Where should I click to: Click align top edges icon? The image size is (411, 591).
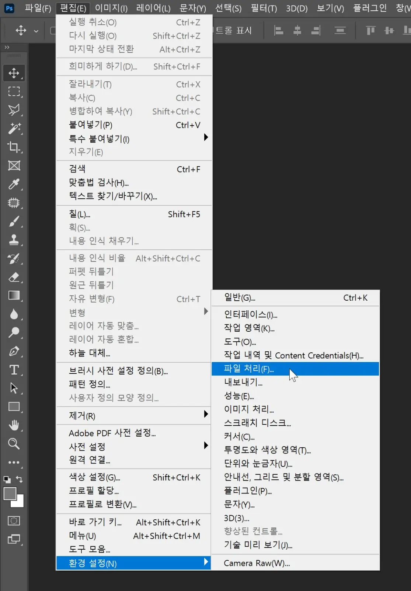point(370,31)
